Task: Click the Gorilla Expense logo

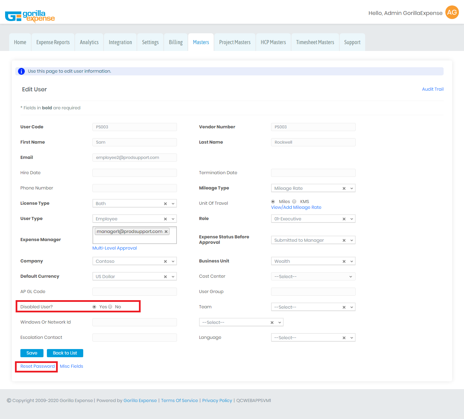Action: coord(30,16)
